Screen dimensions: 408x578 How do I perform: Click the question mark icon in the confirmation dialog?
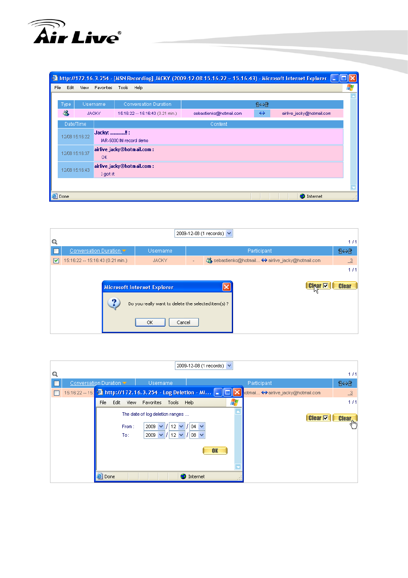tap(114, 304)
